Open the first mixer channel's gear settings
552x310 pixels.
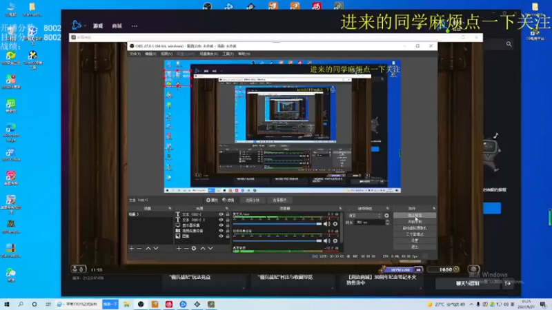tap(335, 224)
